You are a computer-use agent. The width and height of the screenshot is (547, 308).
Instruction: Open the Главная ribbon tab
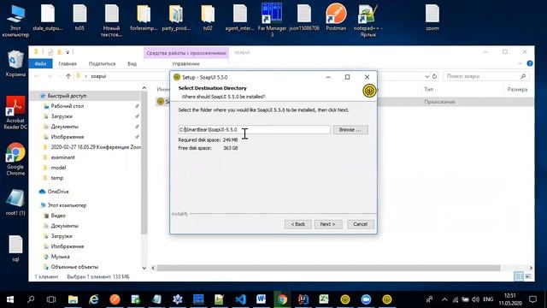point(68,63)
